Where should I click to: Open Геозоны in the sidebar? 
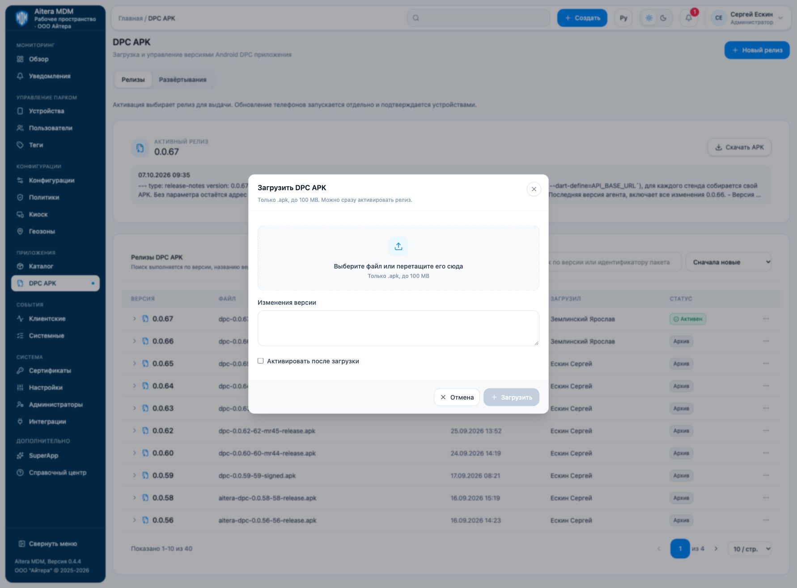(55, 231)
